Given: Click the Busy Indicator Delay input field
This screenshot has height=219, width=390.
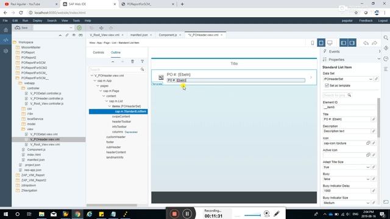Looking at the screenshot, I should click(347, 190).
